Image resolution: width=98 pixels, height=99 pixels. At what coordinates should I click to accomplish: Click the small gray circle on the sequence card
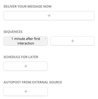click(46, 39)
